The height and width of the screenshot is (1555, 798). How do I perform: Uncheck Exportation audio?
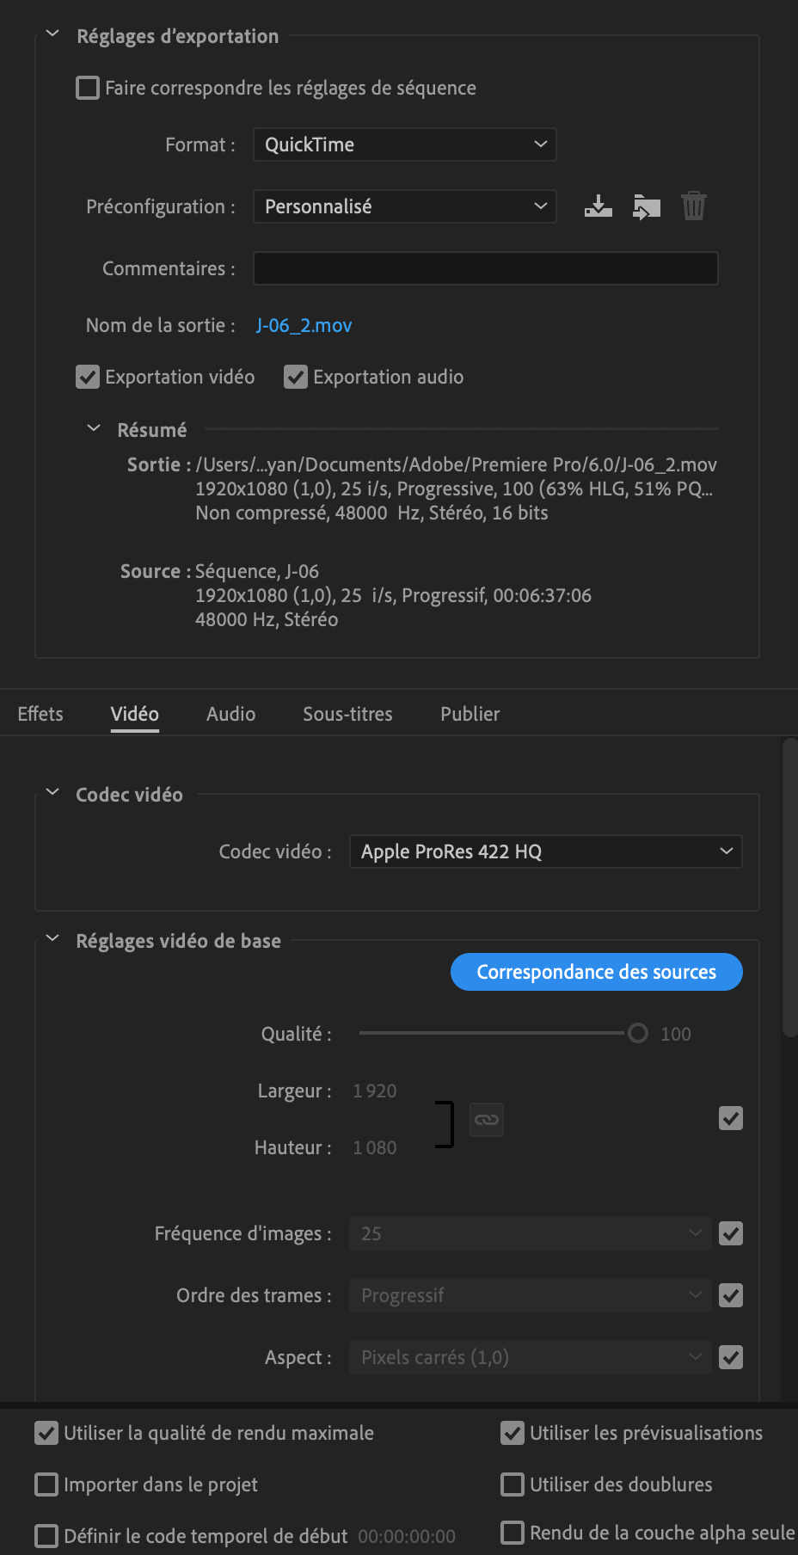(x=296, y=377)
